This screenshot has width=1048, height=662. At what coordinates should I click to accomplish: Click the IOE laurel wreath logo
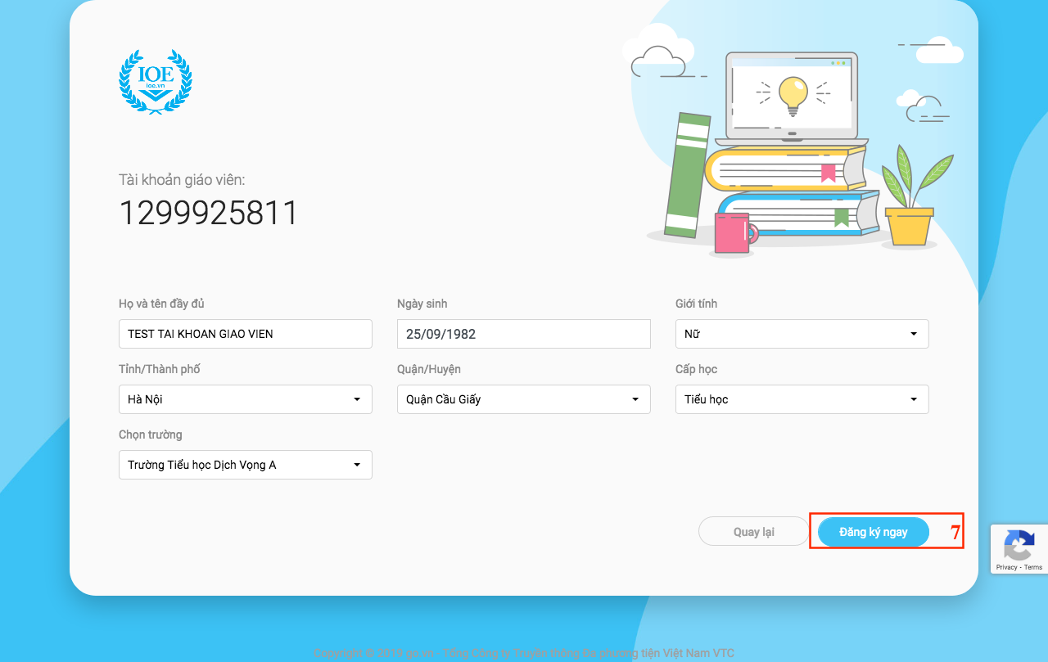(x=156, y=80)
